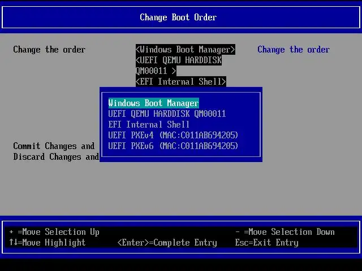The height and width of the screenshot is (271, 362).
Task: Choose Discard Changes and exit option
Action: point(56,157)
